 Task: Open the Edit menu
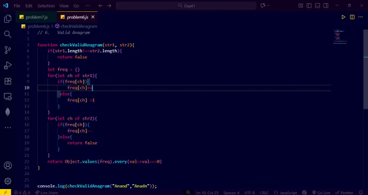pos(29,6)
